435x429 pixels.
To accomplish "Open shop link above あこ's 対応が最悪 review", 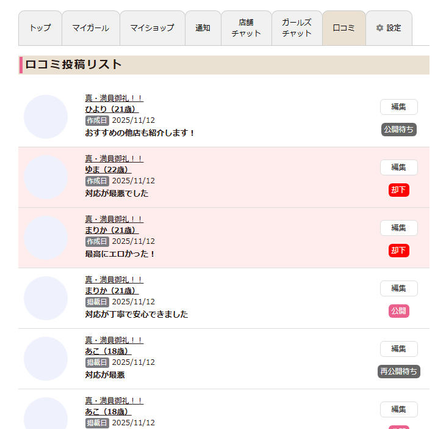I will coord(114,340).
